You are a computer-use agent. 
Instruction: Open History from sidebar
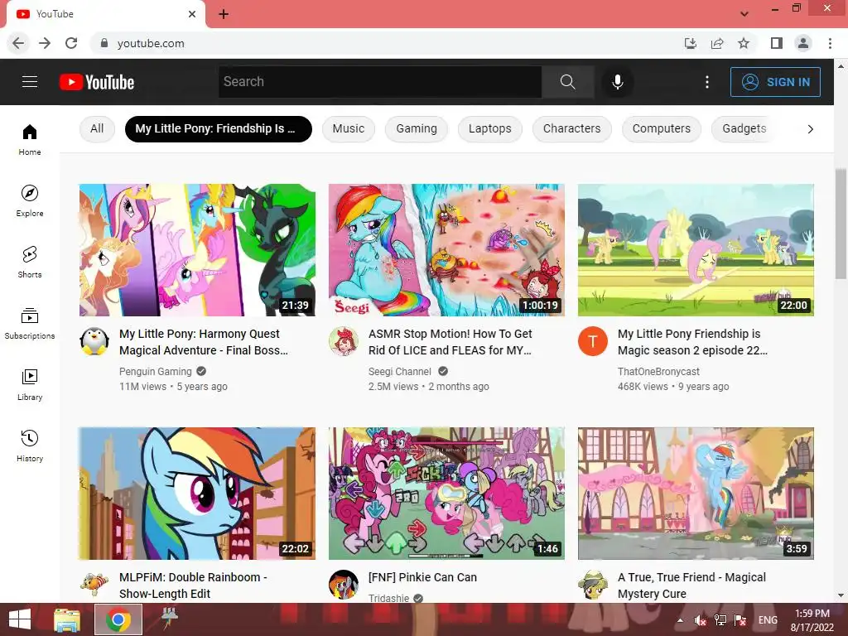tap(30, 446)
